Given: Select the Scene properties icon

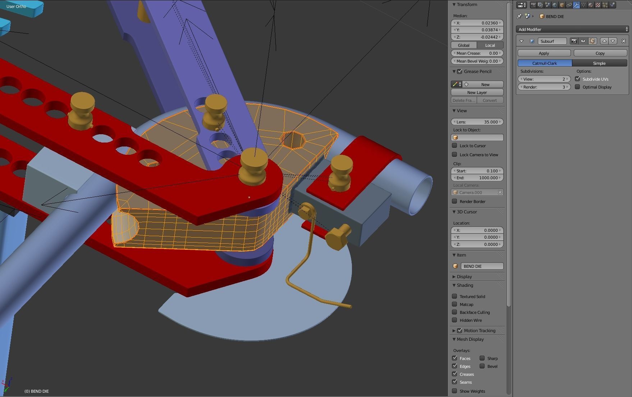Looking at the screenshot, I should pyautogui.click(x=548, y=5).
